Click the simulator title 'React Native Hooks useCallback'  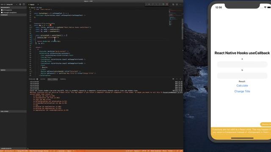point(242,53)
